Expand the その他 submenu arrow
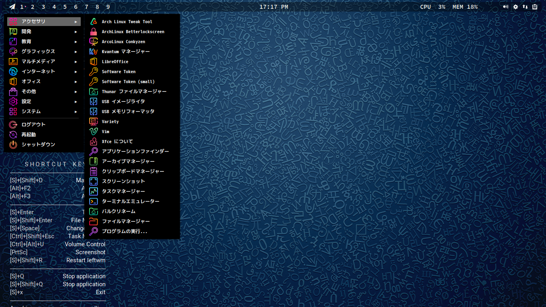The height and width of the screenshot is (307, 546). coord(76,92)
